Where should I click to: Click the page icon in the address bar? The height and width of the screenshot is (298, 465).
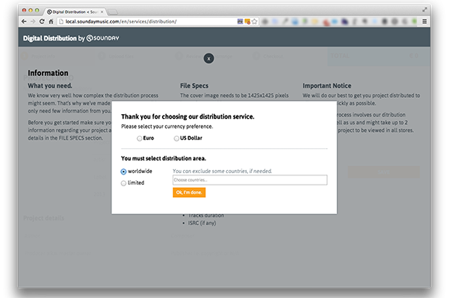(60, 22)
